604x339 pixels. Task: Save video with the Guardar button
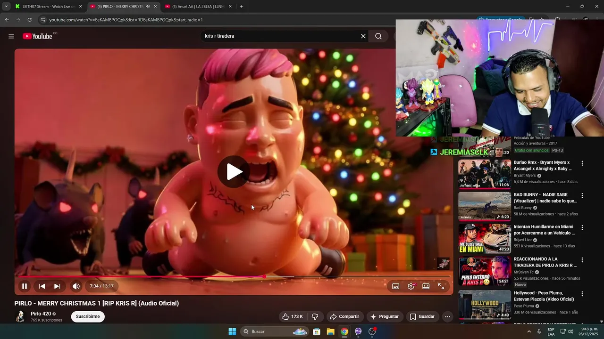tap(422, 316)
